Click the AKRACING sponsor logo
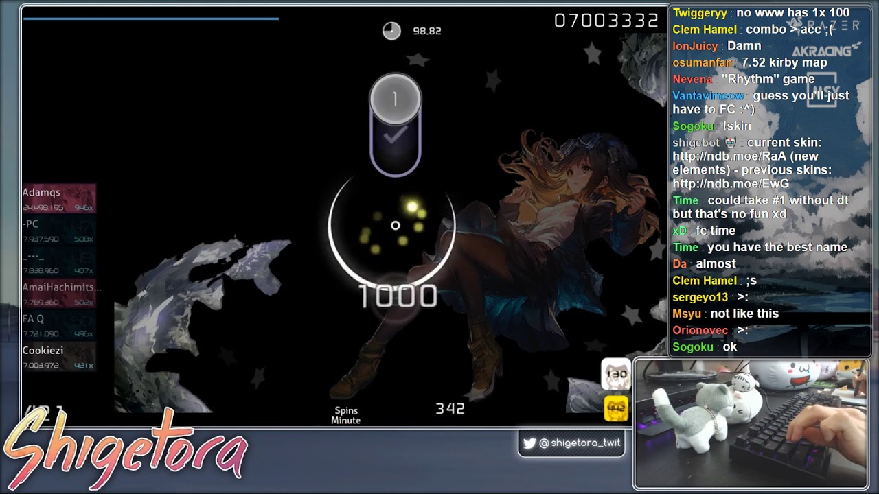This screenshot has height=494, width=879. [x=826, y=50]
